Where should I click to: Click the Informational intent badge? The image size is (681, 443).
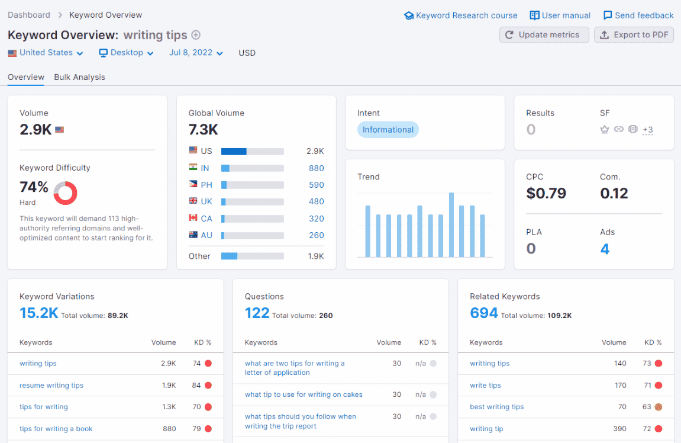pyautogui.click(x=388, y=130)
